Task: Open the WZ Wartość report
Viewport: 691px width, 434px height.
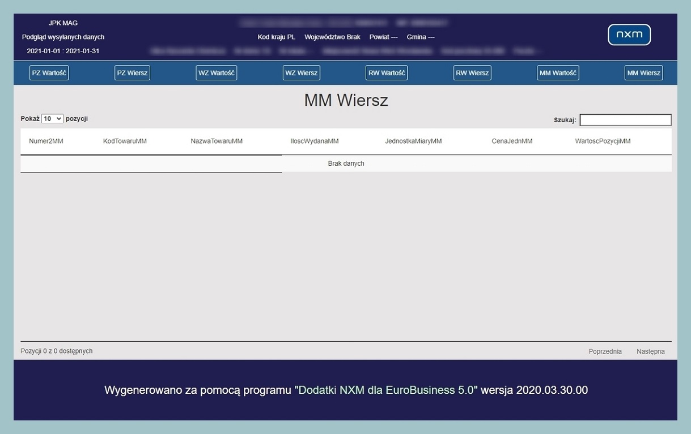Action: coord(216,72)
